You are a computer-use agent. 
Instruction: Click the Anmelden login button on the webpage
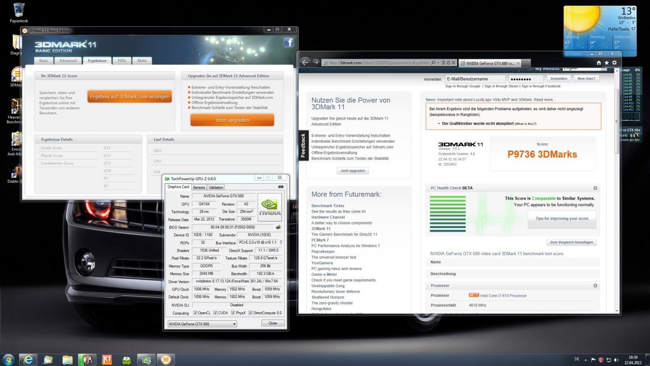559,79
